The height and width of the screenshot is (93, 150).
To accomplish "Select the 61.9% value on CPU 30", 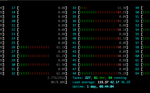I will [61, 65].
